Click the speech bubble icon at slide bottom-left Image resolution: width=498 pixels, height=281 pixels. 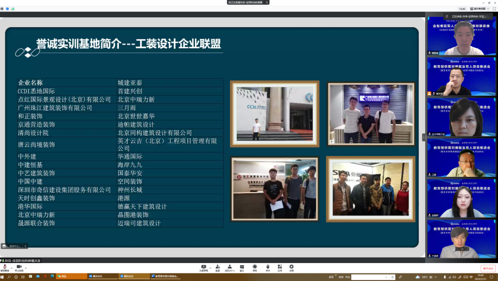(4, 246)
